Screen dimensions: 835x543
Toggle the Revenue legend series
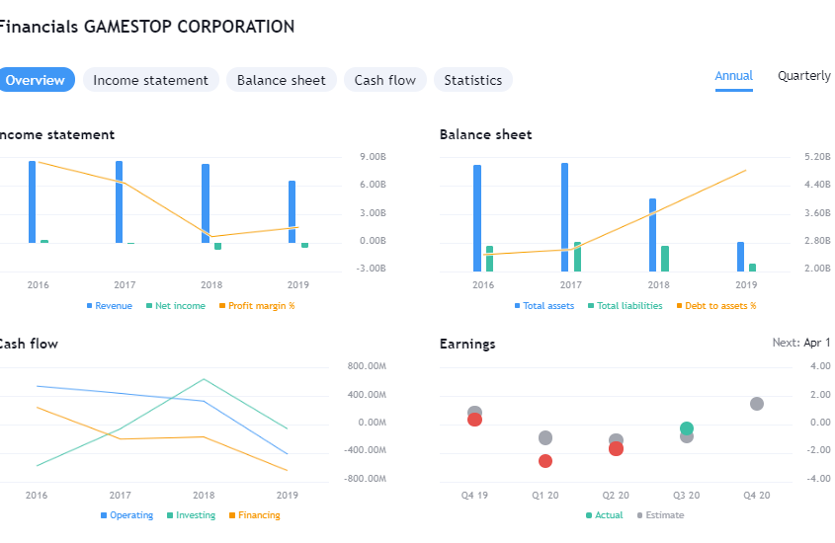click(113, 306)
